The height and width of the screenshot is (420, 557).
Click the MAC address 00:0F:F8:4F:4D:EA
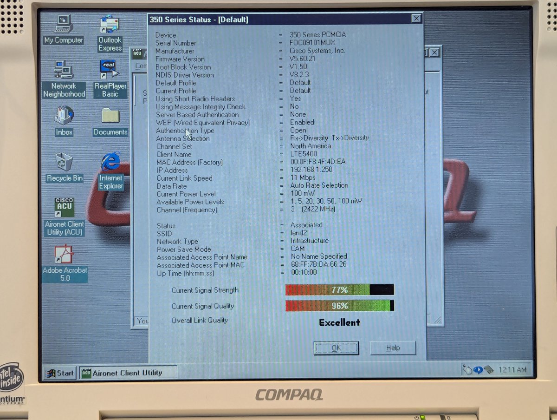(x=318, y=162)
